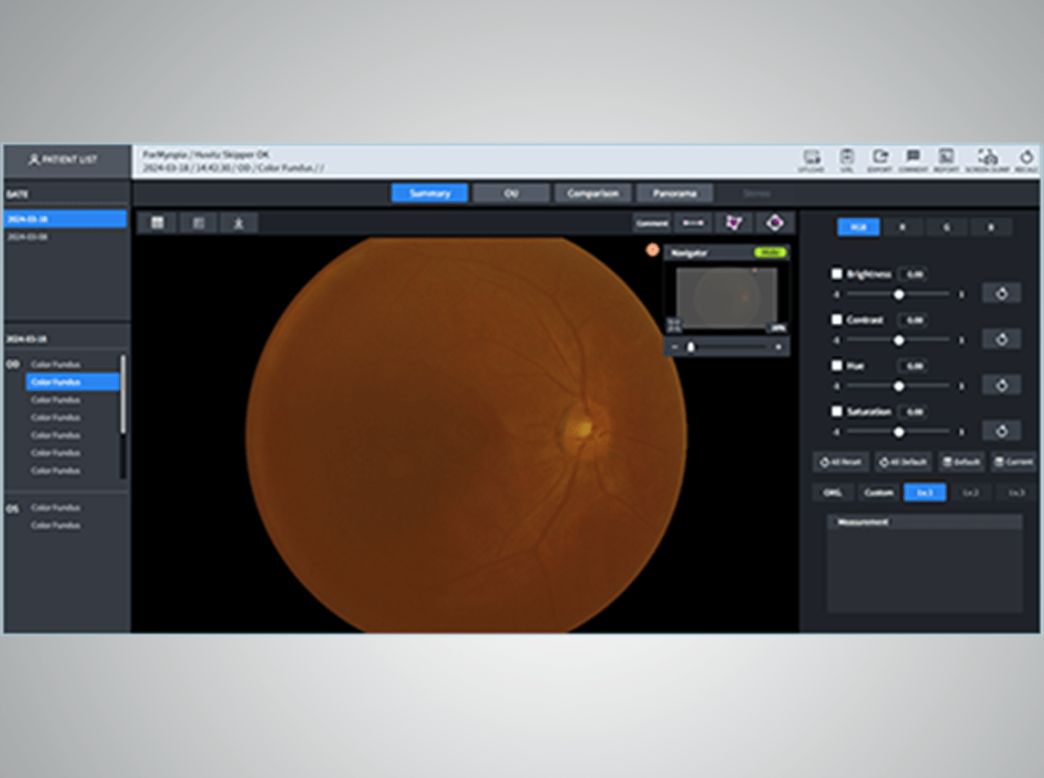Click the fit-to-screen icon in the Navigator preview
The image size is (1044, 778).
(x=674, y=326)
